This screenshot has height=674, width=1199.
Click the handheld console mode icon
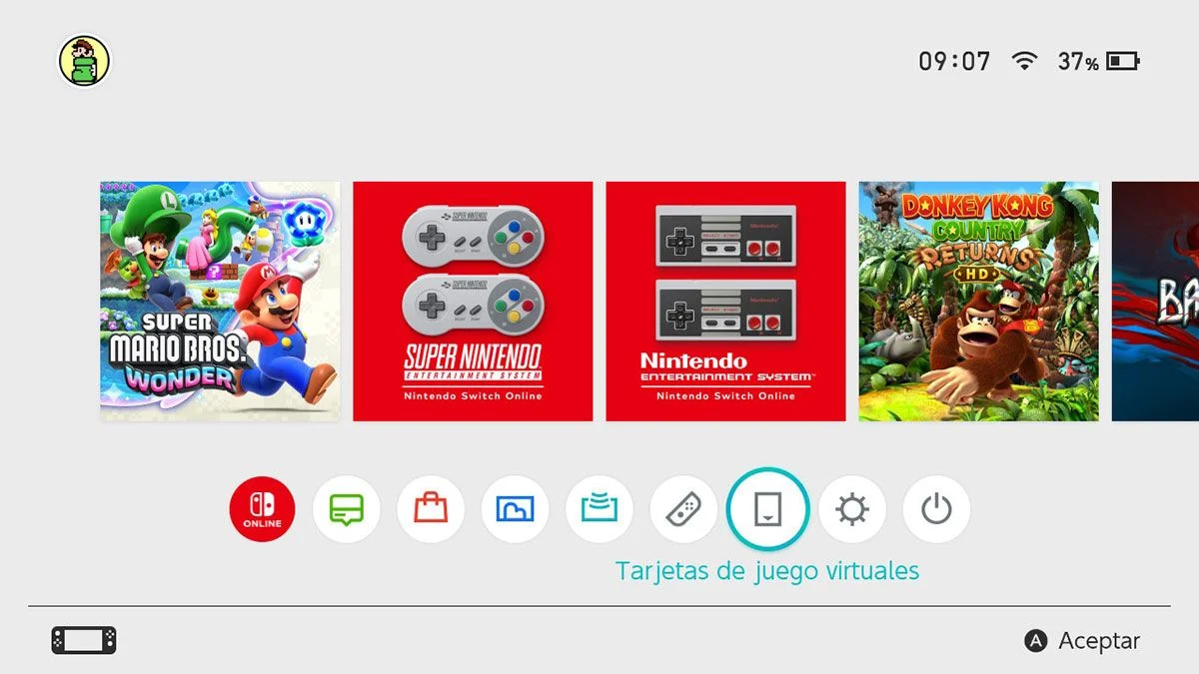(84, 640)
